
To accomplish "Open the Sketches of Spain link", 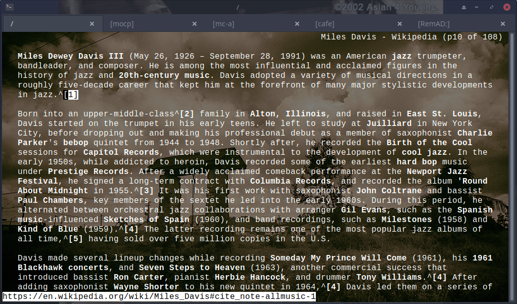I will [x=147, y=220].
